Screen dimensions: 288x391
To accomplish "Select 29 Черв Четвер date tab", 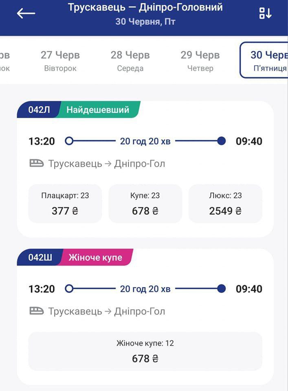I will click(200, 61).
